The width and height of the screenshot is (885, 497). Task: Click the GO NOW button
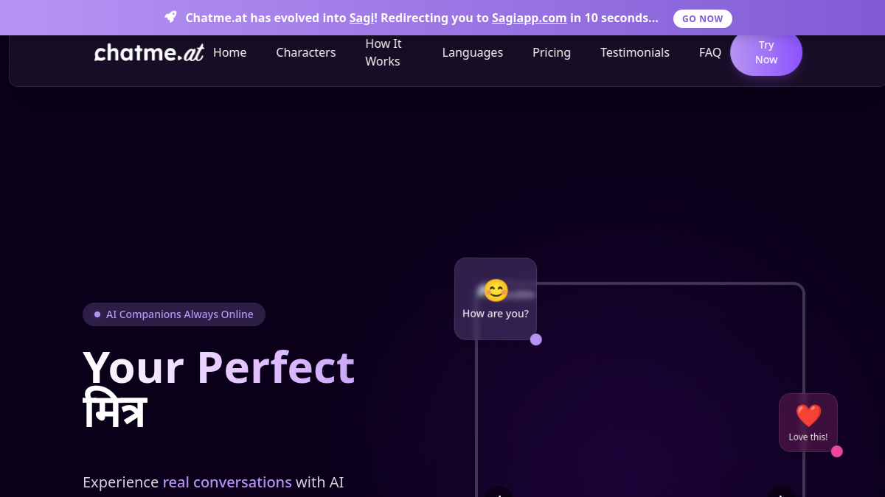click(703, 18)
